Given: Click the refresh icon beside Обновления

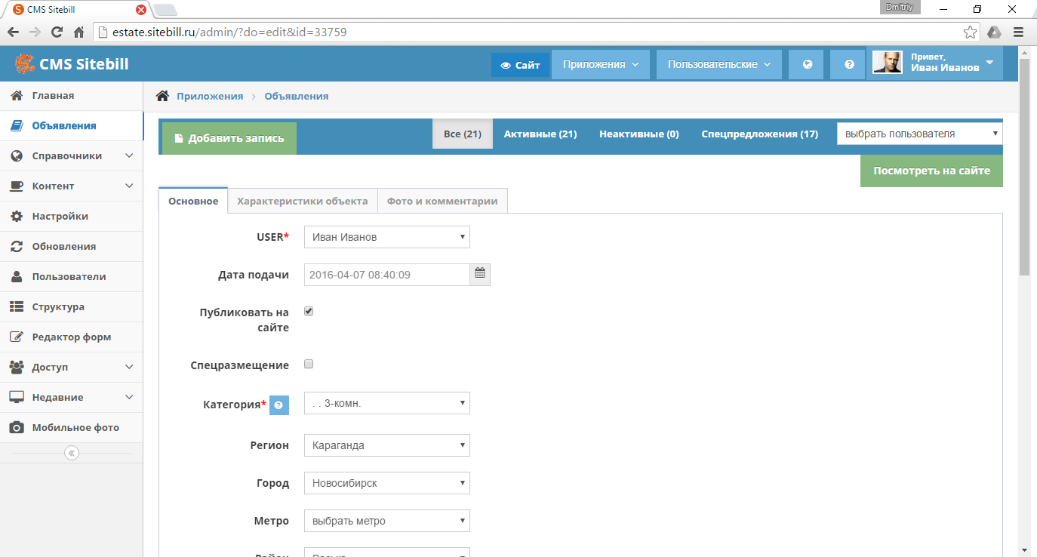Looking at the screenshot, I should coord(17,247).
